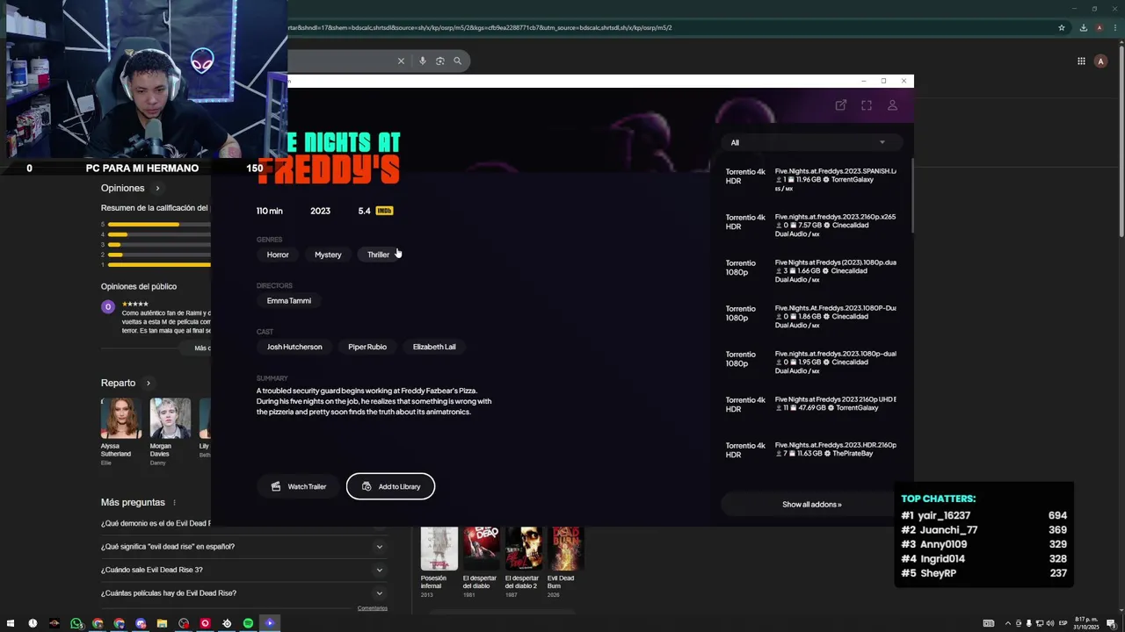Expand the Opiniones section chevron

157,188
